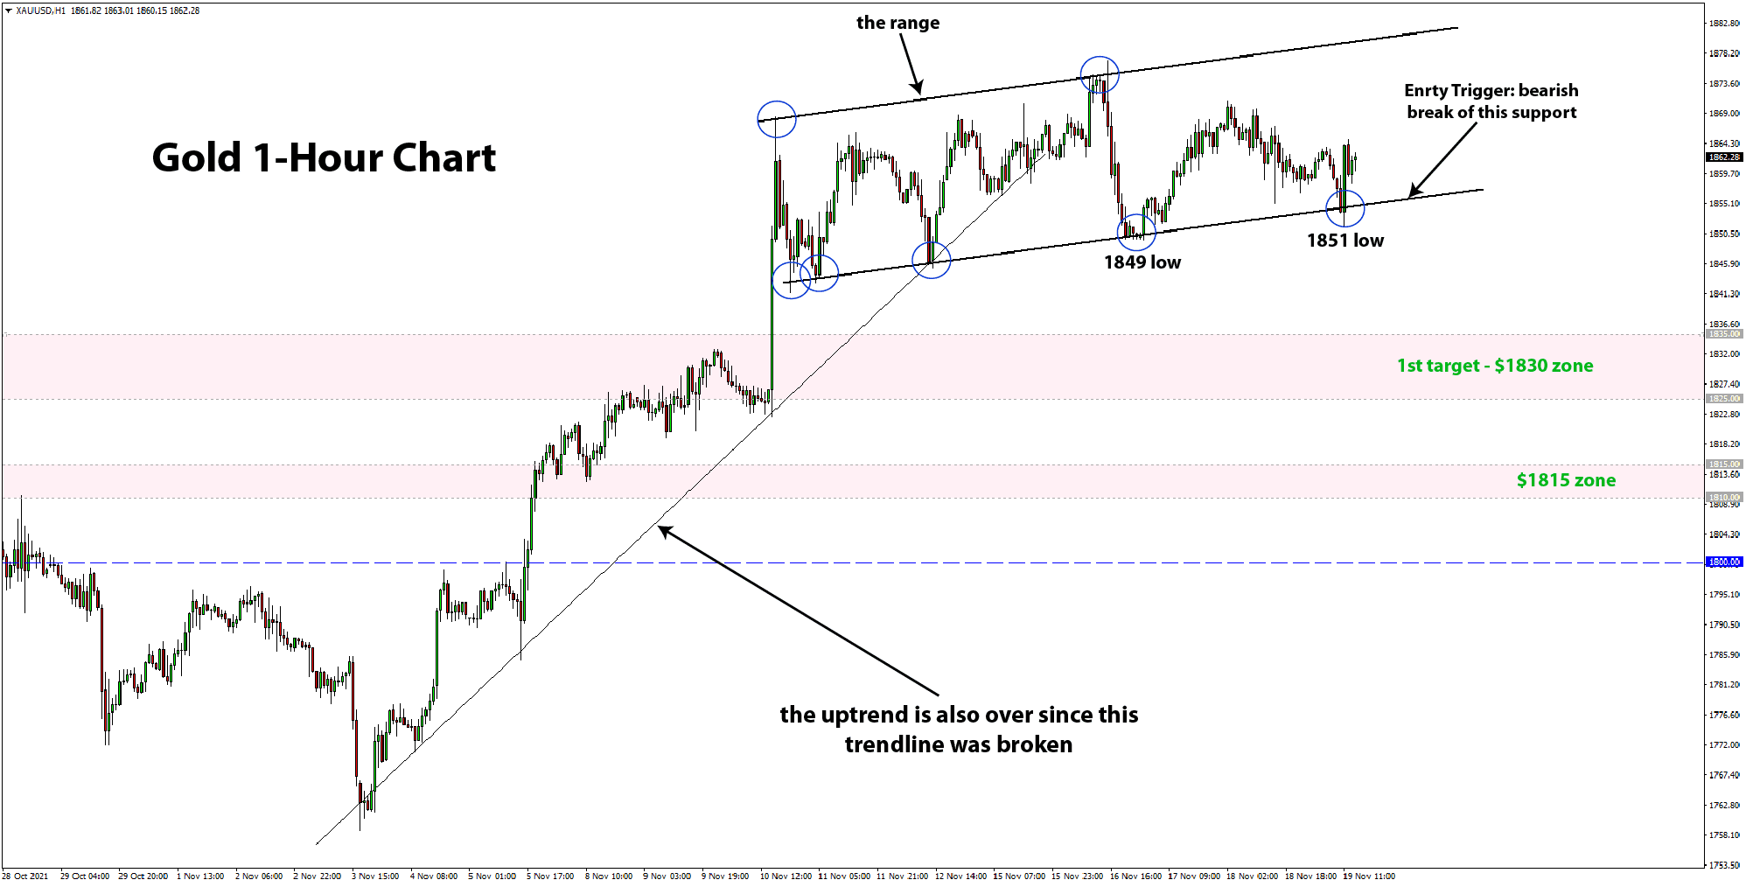Click 1845.90 on the price axis

(x=1724, y=264)
